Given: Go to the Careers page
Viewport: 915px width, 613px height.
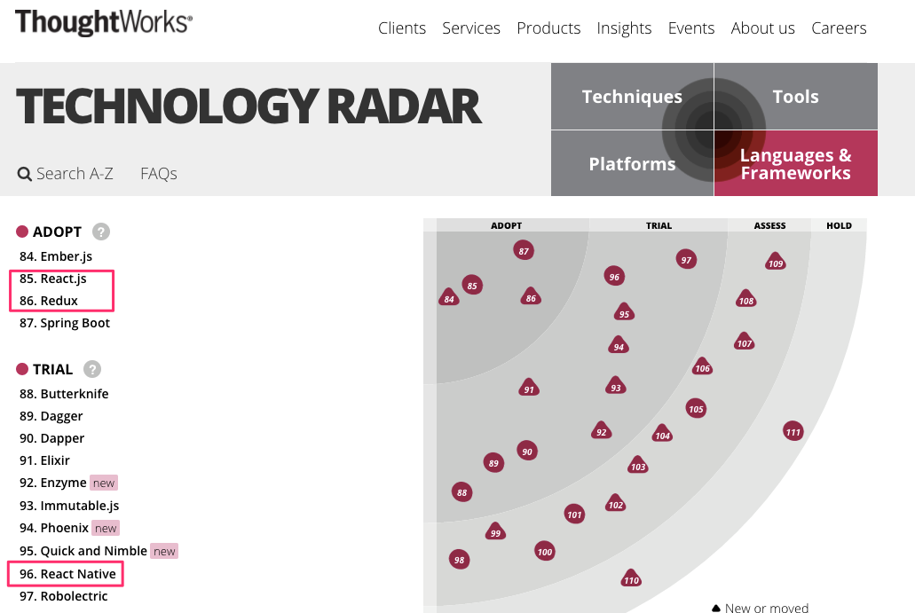Looking at the screenshot, I should click(x=839, y=28).
